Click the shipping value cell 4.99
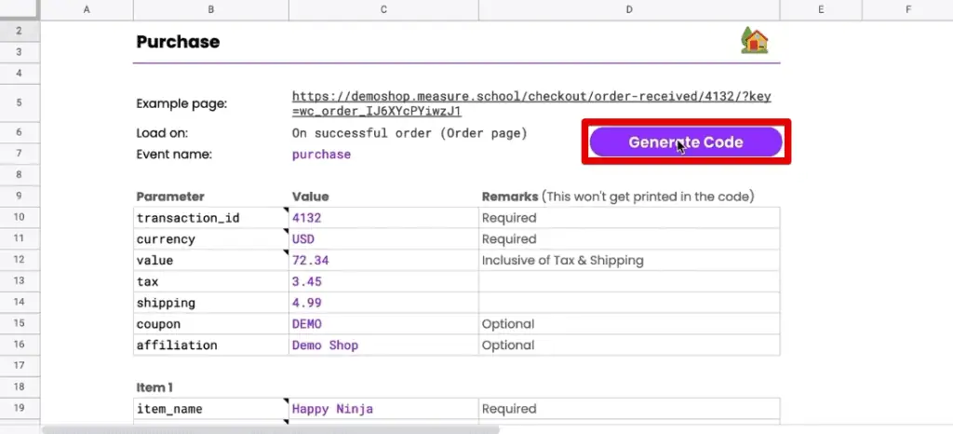Viewport: 953px width, 434px height. tap(383, 303)
